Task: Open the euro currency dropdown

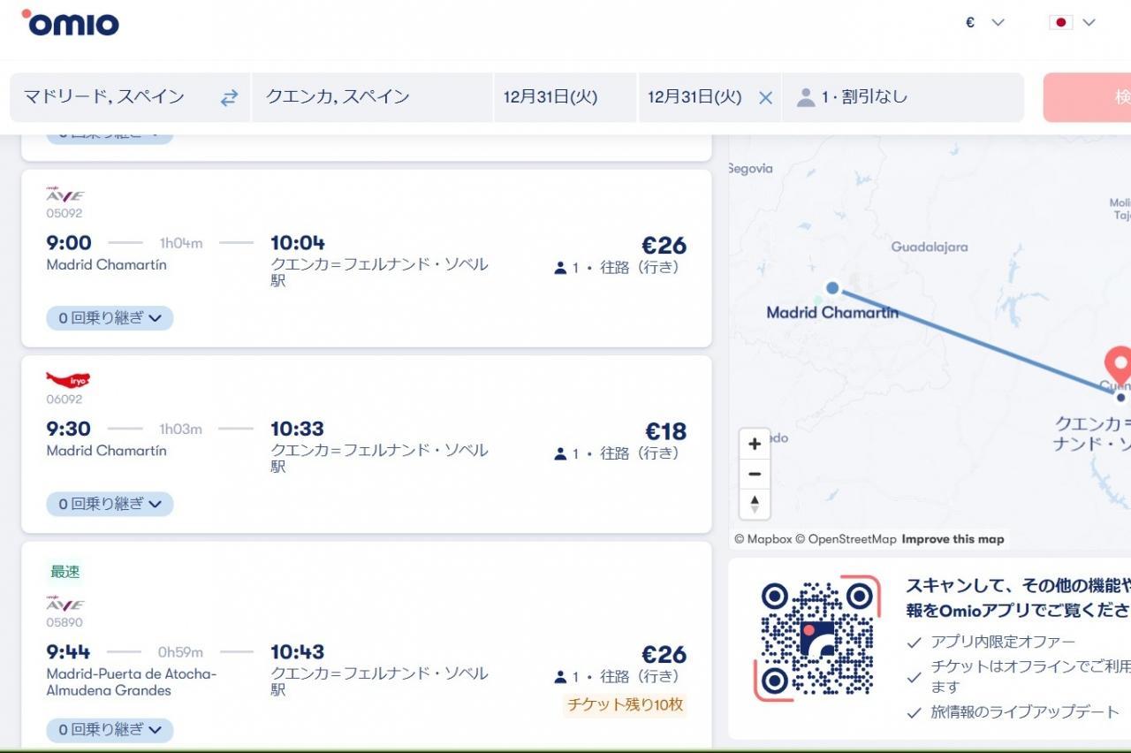Action: tap(984, 22)
